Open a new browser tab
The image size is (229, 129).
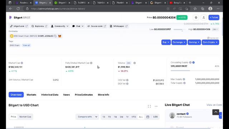pos(190,3)
